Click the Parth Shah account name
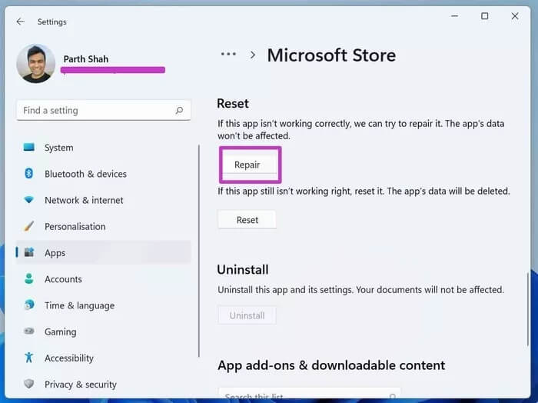Image resolution: width=538 pixels, height=403 pixels. [x=86, y=59]
